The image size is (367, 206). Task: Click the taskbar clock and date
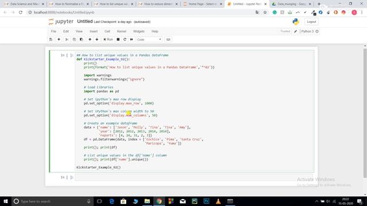345,201
